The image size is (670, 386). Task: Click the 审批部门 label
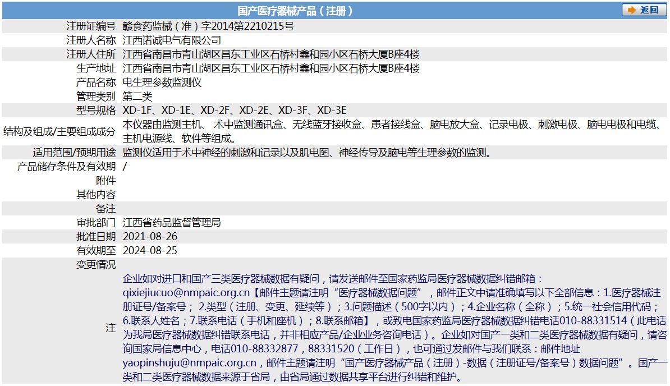(x=96, y=223)
